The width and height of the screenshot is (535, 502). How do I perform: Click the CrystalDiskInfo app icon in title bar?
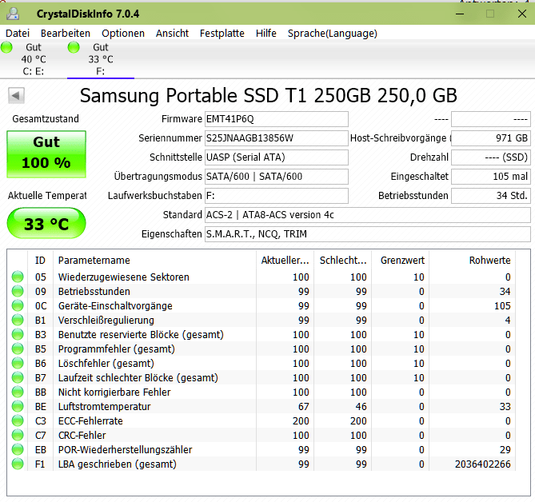[13, 14]
